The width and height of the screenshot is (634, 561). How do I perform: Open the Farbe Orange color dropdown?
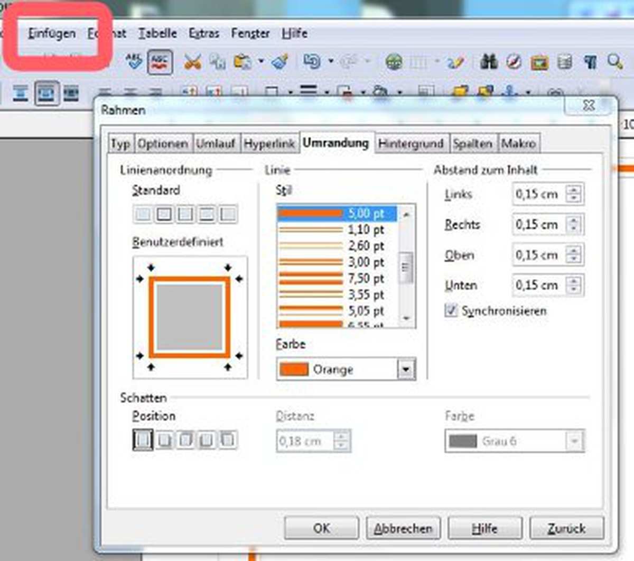tap(405, 369)
